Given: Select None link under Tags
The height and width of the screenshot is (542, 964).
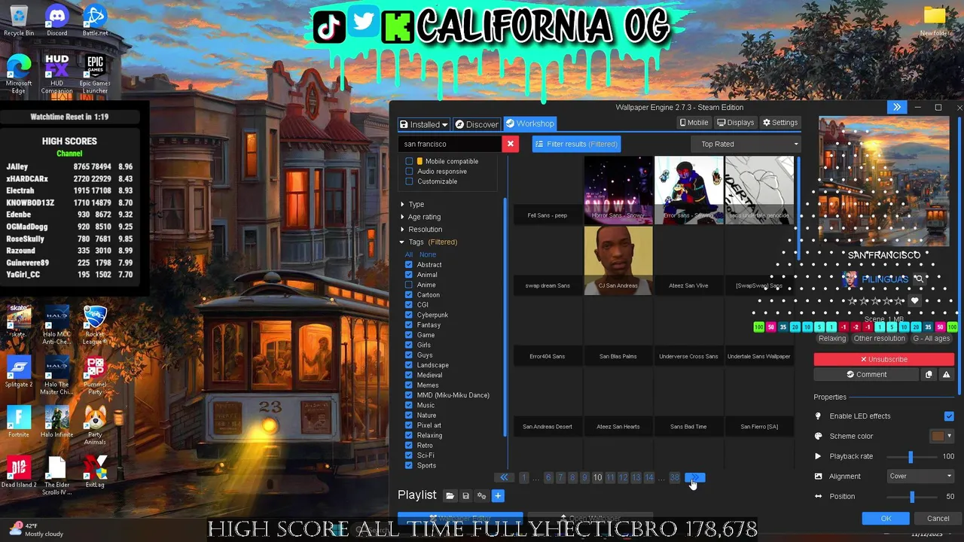Looking at the screenshot, I should pyautogui.click(x=427, y=254).
